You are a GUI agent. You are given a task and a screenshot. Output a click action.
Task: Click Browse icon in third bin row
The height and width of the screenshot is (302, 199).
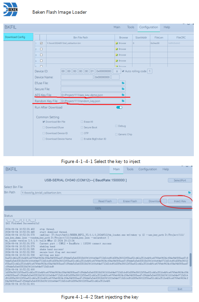(117, 55)
